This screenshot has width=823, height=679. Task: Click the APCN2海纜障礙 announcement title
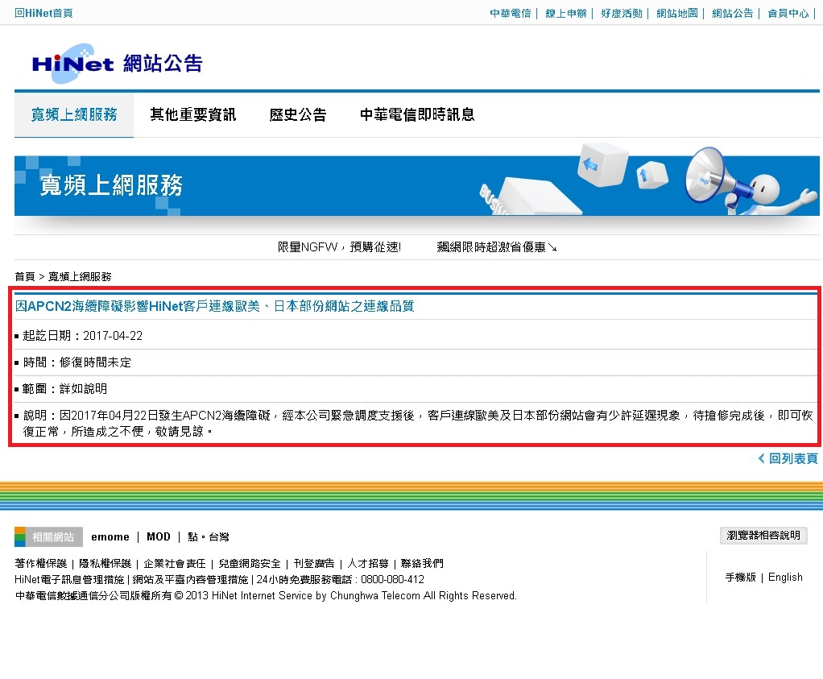pyautogui.click(x=215, y=306)
